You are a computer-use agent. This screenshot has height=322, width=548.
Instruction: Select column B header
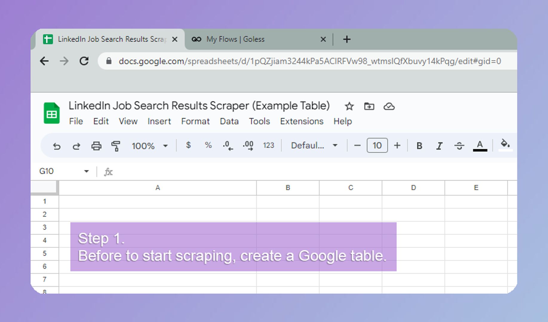coord(288,188)
